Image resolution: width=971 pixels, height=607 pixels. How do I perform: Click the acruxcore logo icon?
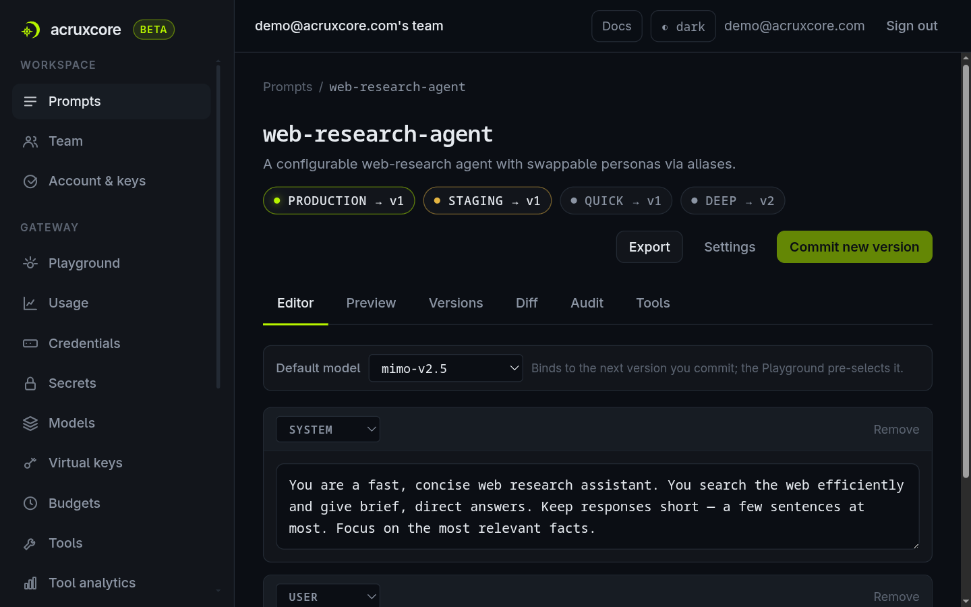30,30
